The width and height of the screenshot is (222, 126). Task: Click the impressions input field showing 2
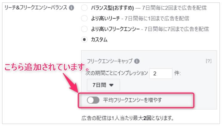(161, 74)
